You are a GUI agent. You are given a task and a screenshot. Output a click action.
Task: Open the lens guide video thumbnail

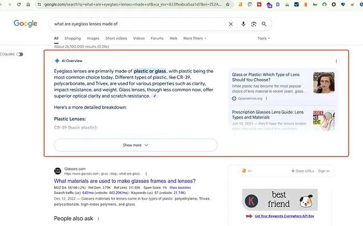point(324,120)
